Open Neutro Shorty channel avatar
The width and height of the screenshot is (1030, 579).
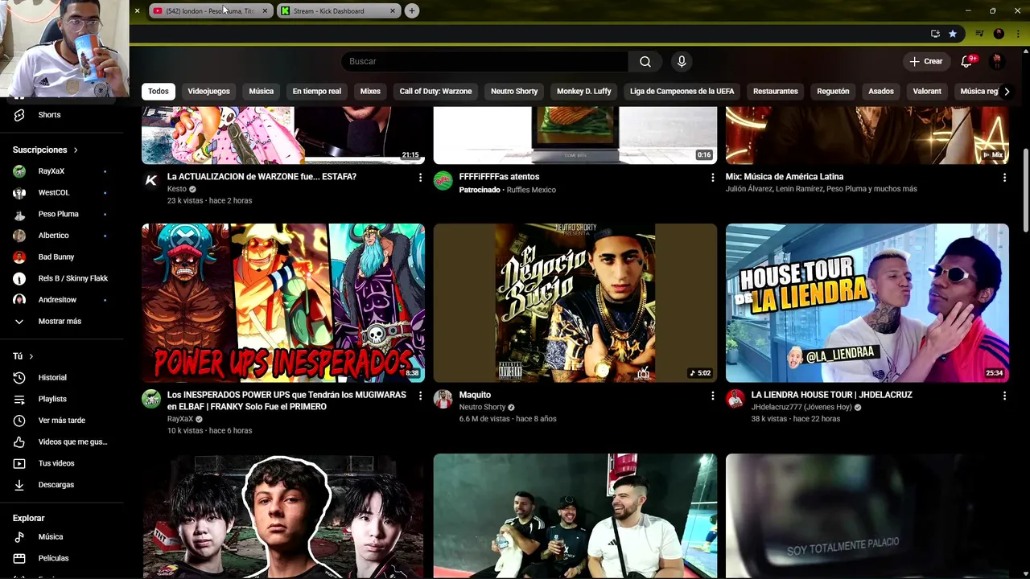point(443,399)
